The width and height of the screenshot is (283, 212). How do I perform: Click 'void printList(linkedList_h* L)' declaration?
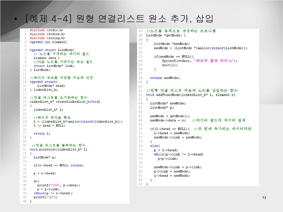coord(59,149)
